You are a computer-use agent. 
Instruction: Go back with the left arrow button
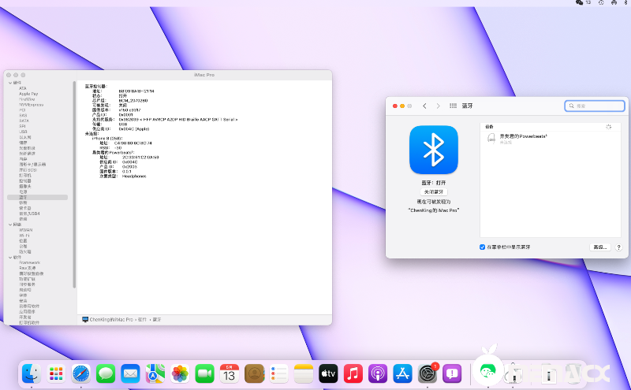pos(424,106)
